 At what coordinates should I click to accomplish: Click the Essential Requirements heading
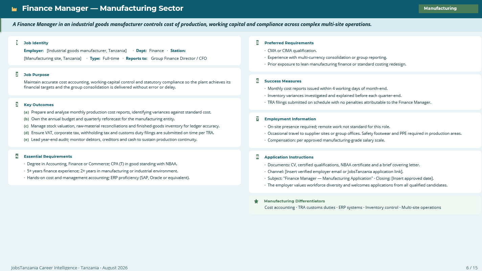pyautogui.click(x=48, y=156)
